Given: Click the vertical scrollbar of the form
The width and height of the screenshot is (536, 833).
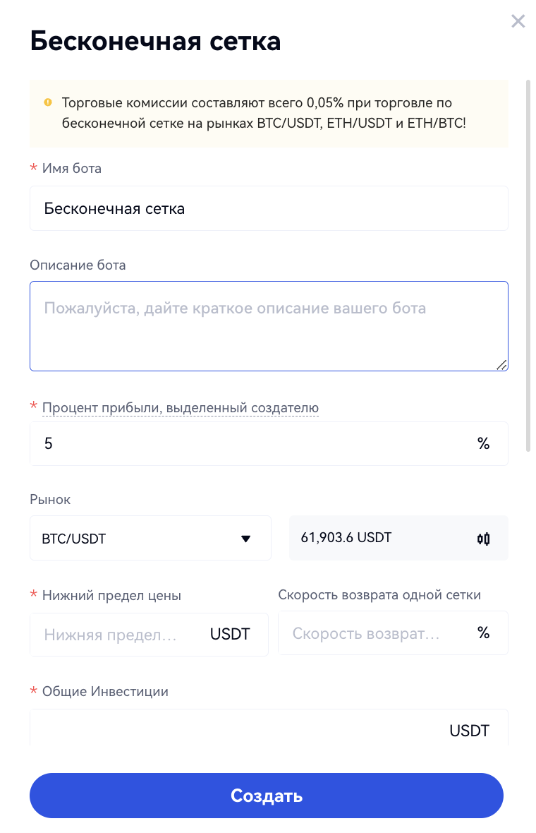Looking at the screenshot, I should pyautogui.click(x=528, y=265).
